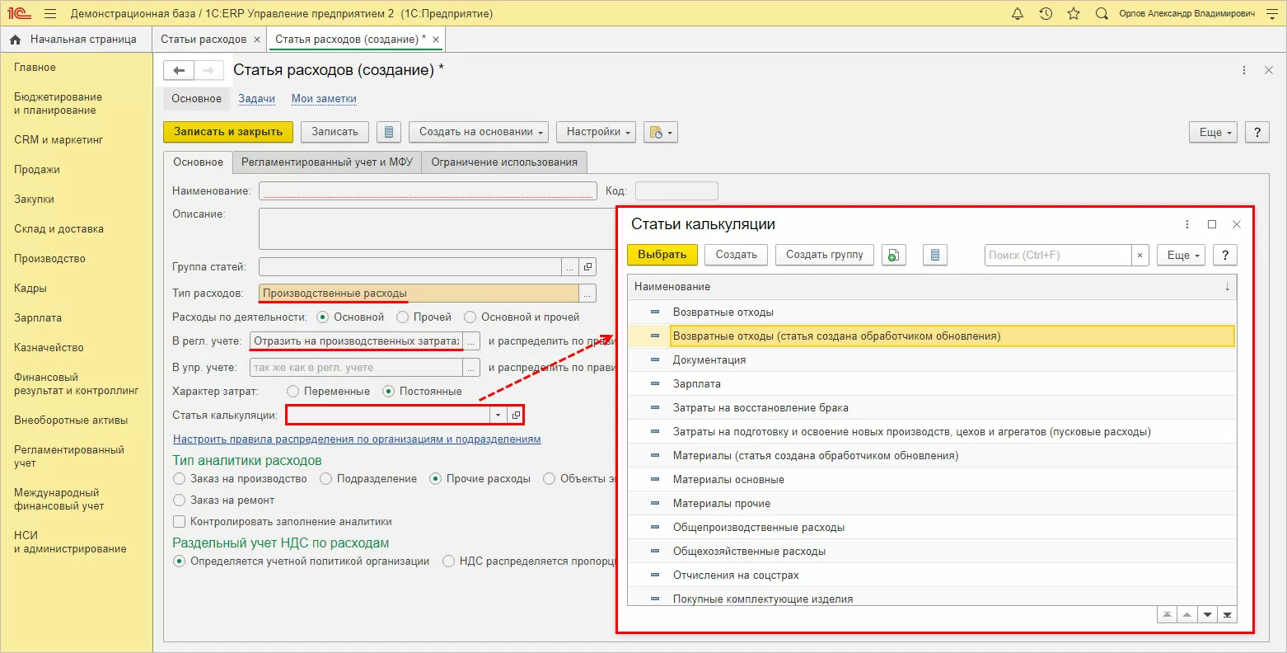Choose Подразделение analytics radio option

click(326, 479)
